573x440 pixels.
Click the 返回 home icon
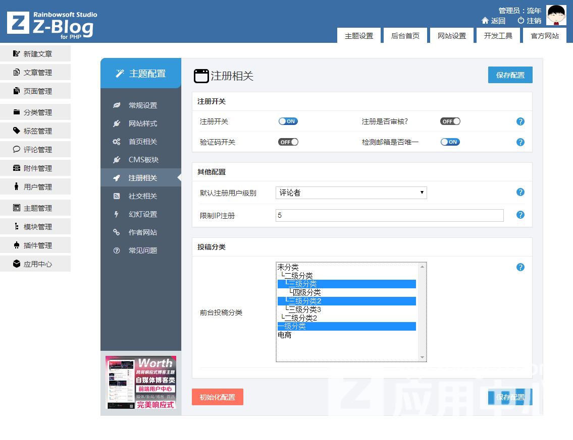pyautogui.click(x=485, y=21)
